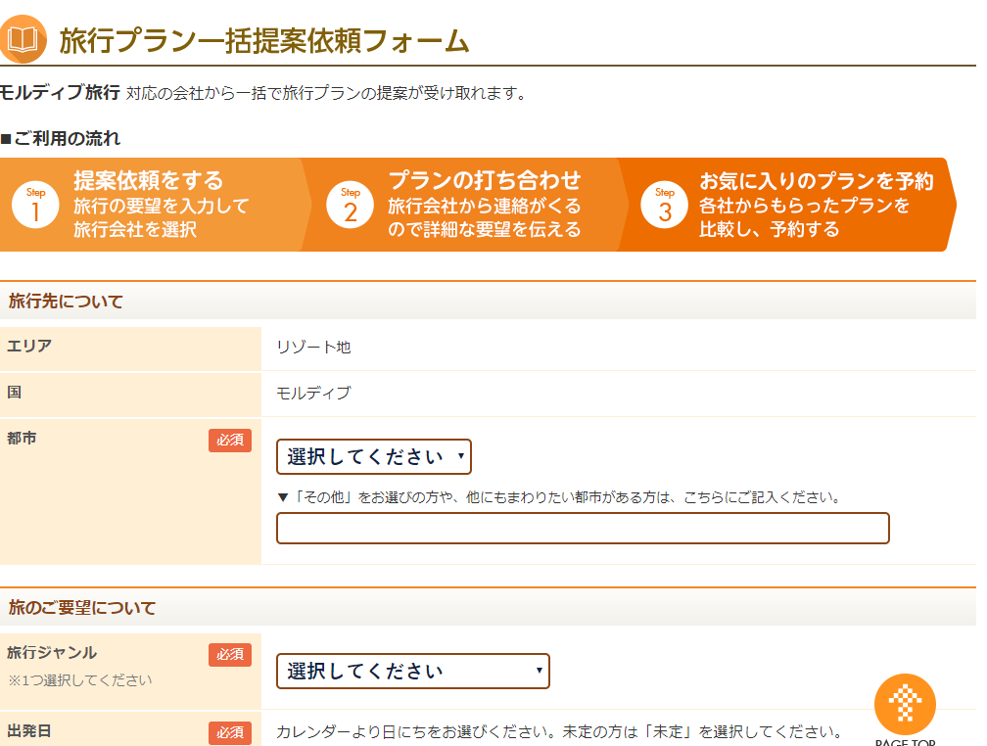Click the bold モルディブ旅行 text
987x746 pixels.
[60, 93]
